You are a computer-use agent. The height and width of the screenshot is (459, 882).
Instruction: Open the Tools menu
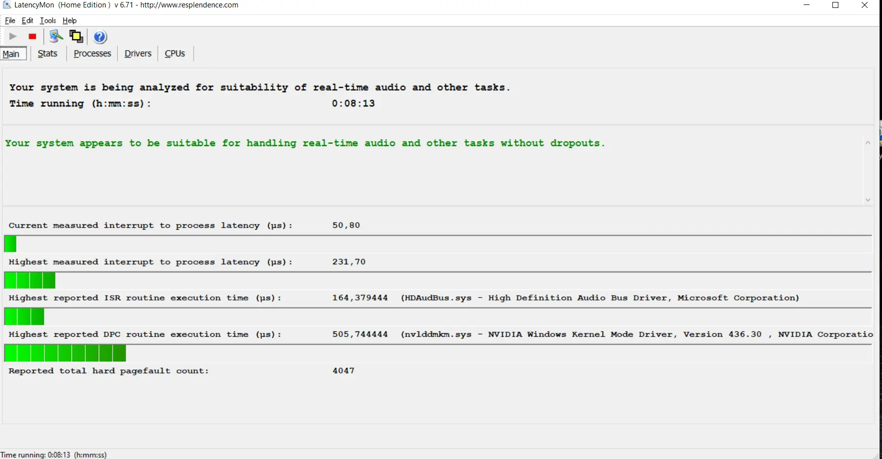(48, 21)
